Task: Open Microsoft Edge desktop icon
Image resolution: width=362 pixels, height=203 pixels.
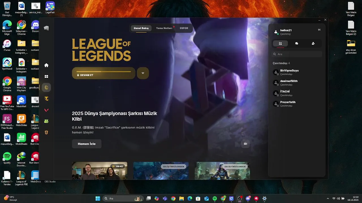Action: pos(7,28)
